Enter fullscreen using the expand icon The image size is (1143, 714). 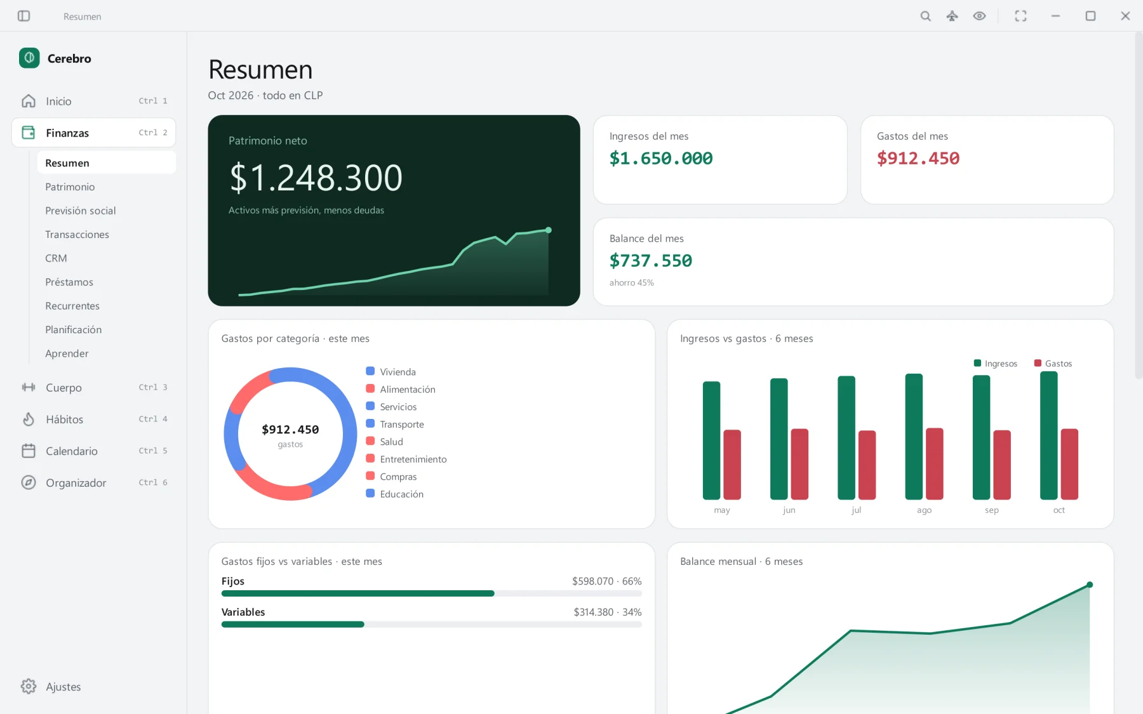pos(1020,16)
